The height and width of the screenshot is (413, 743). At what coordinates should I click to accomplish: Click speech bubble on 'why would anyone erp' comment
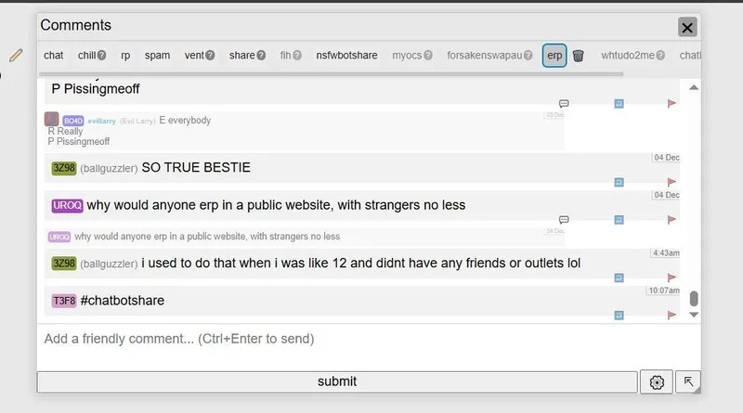[564, 219]
